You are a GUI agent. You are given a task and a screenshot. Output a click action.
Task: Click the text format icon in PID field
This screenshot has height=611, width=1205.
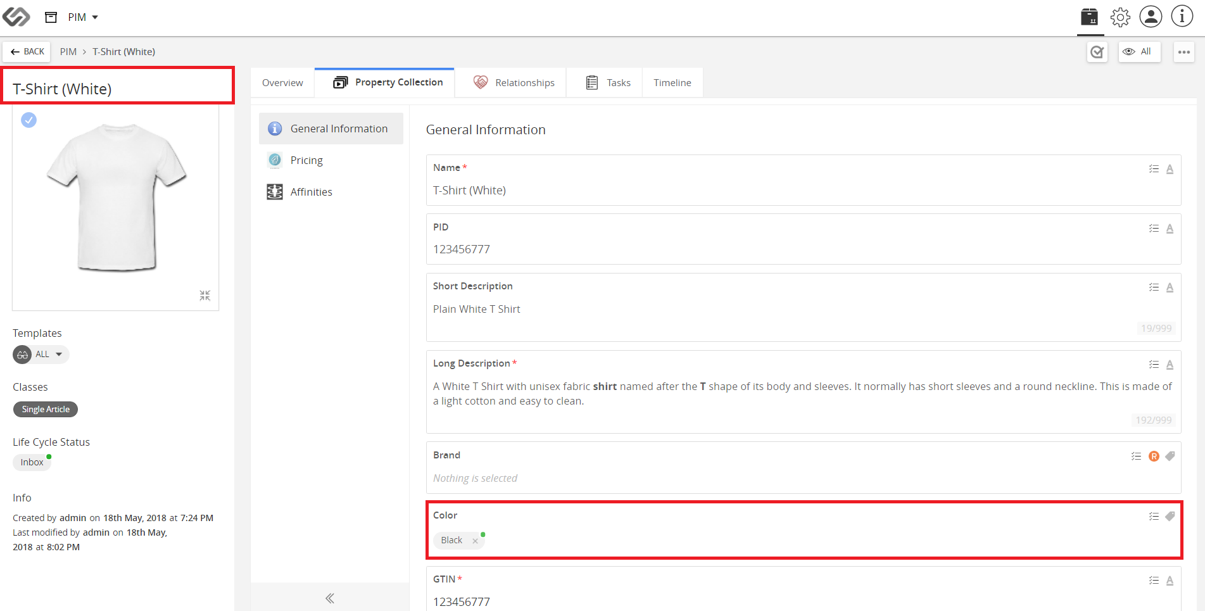1170,229
